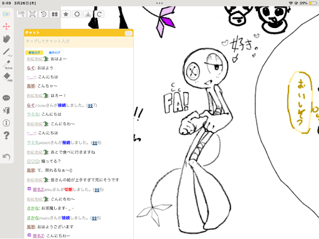Screen dimensions: 319x239
Task: Open the info circle icon
Action: (6, 123)
